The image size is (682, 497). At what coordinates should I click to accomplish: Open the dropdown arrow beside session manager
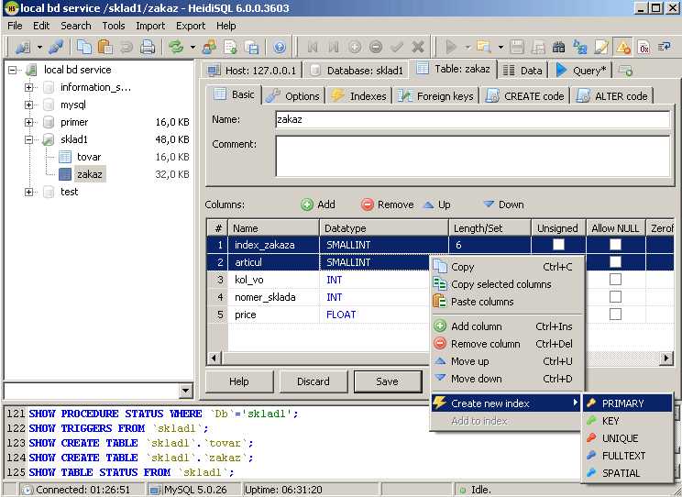(x=39, y=47)
